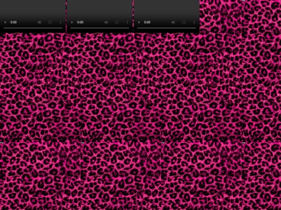Enter fullscreen on the first video
This screenshot has width=281, height=210.
pyautogui.click(x=50, y=22)
